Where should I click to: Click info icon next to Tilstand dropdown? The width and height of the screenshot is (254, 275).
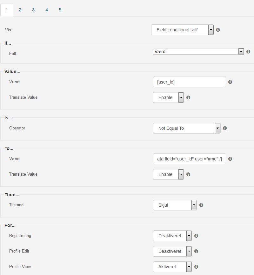201,205
